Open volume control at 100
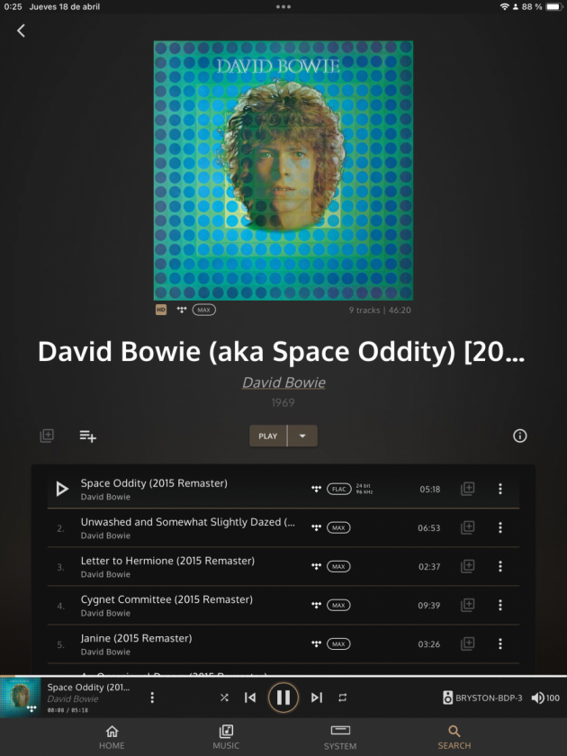This screenshot has width=567, height=756. tap(544, 697)
